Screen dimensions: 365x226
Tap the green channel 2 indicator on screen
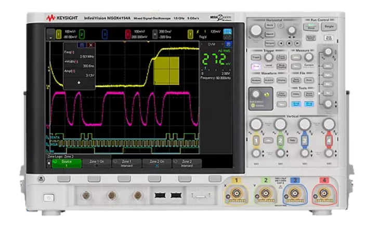82,34
